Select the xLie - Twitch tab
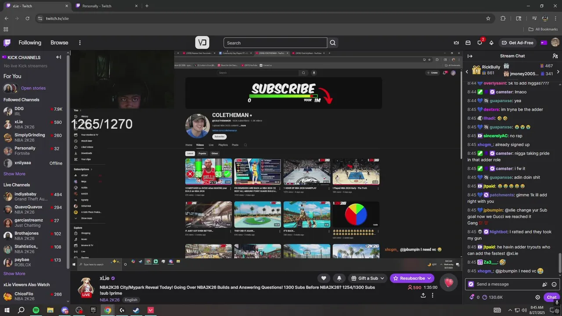 pos(37,6)
